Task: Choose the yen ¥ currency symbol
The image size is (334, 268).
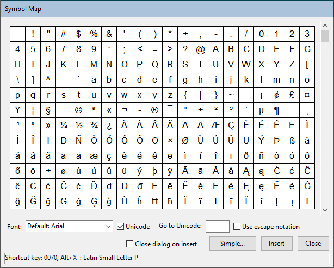Action: coord(17,110)
